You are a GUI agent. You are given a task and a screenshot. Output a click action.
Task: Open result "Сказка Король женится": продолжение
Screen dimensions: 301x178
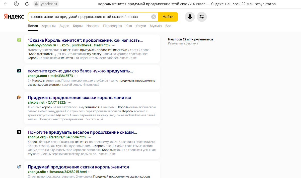coord(85,40)
